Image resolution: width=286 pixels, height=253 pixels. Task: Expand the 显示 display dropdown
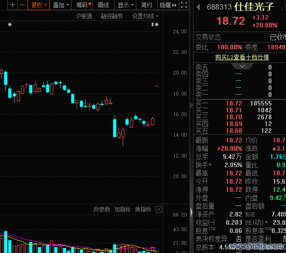125,5
